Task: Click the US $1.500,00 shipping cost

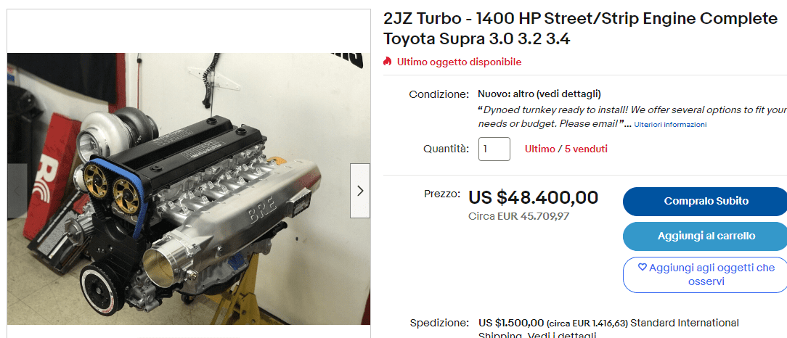Action: coord(511,323)
